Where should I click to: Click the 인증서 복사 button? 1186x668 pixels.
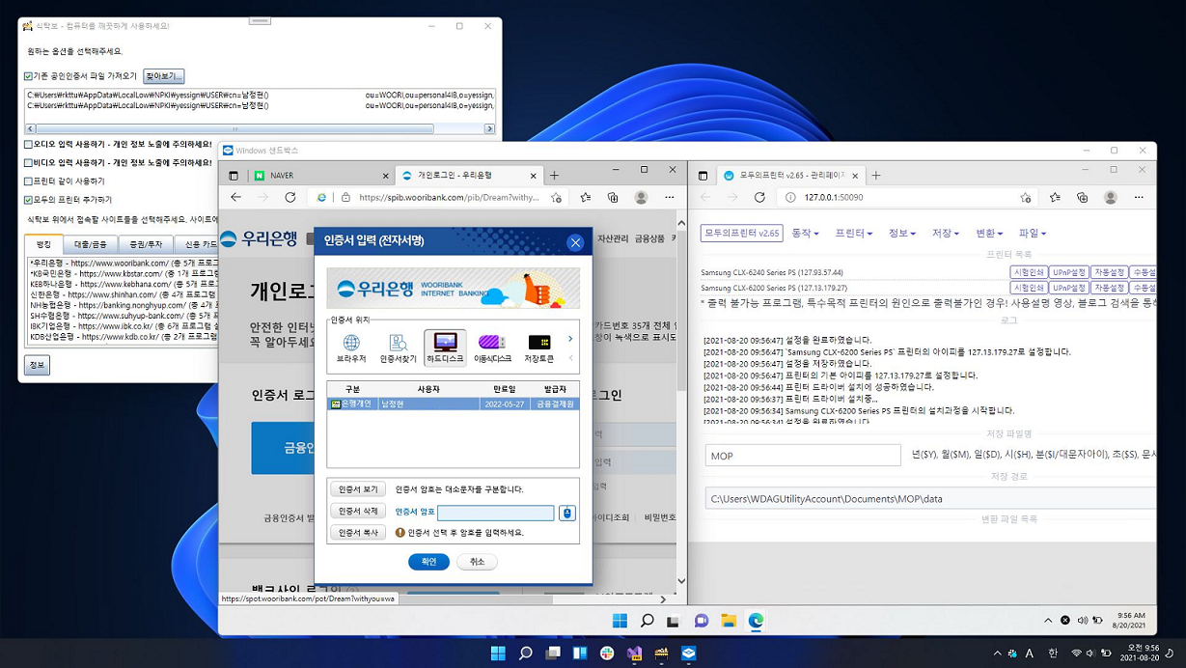click(358, 532)
